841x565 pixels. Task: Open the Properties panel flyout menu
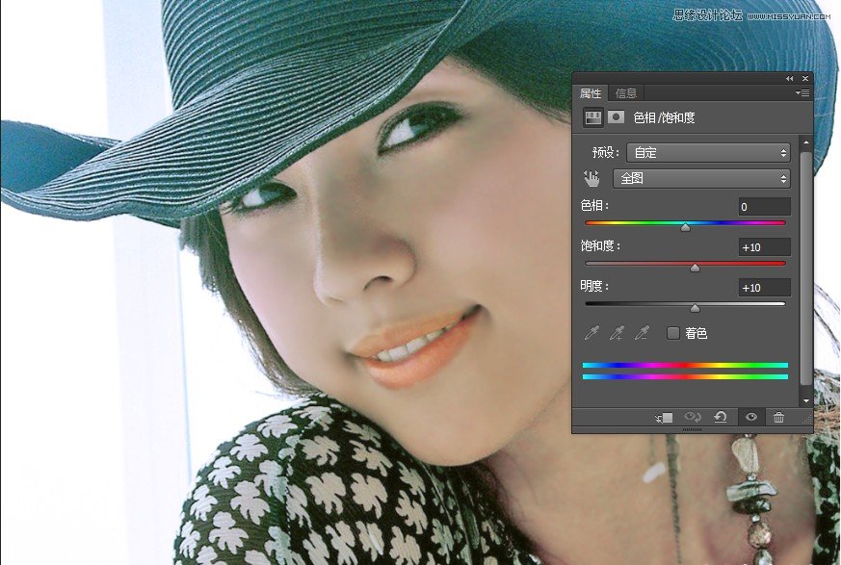click(x=802, y=93)
